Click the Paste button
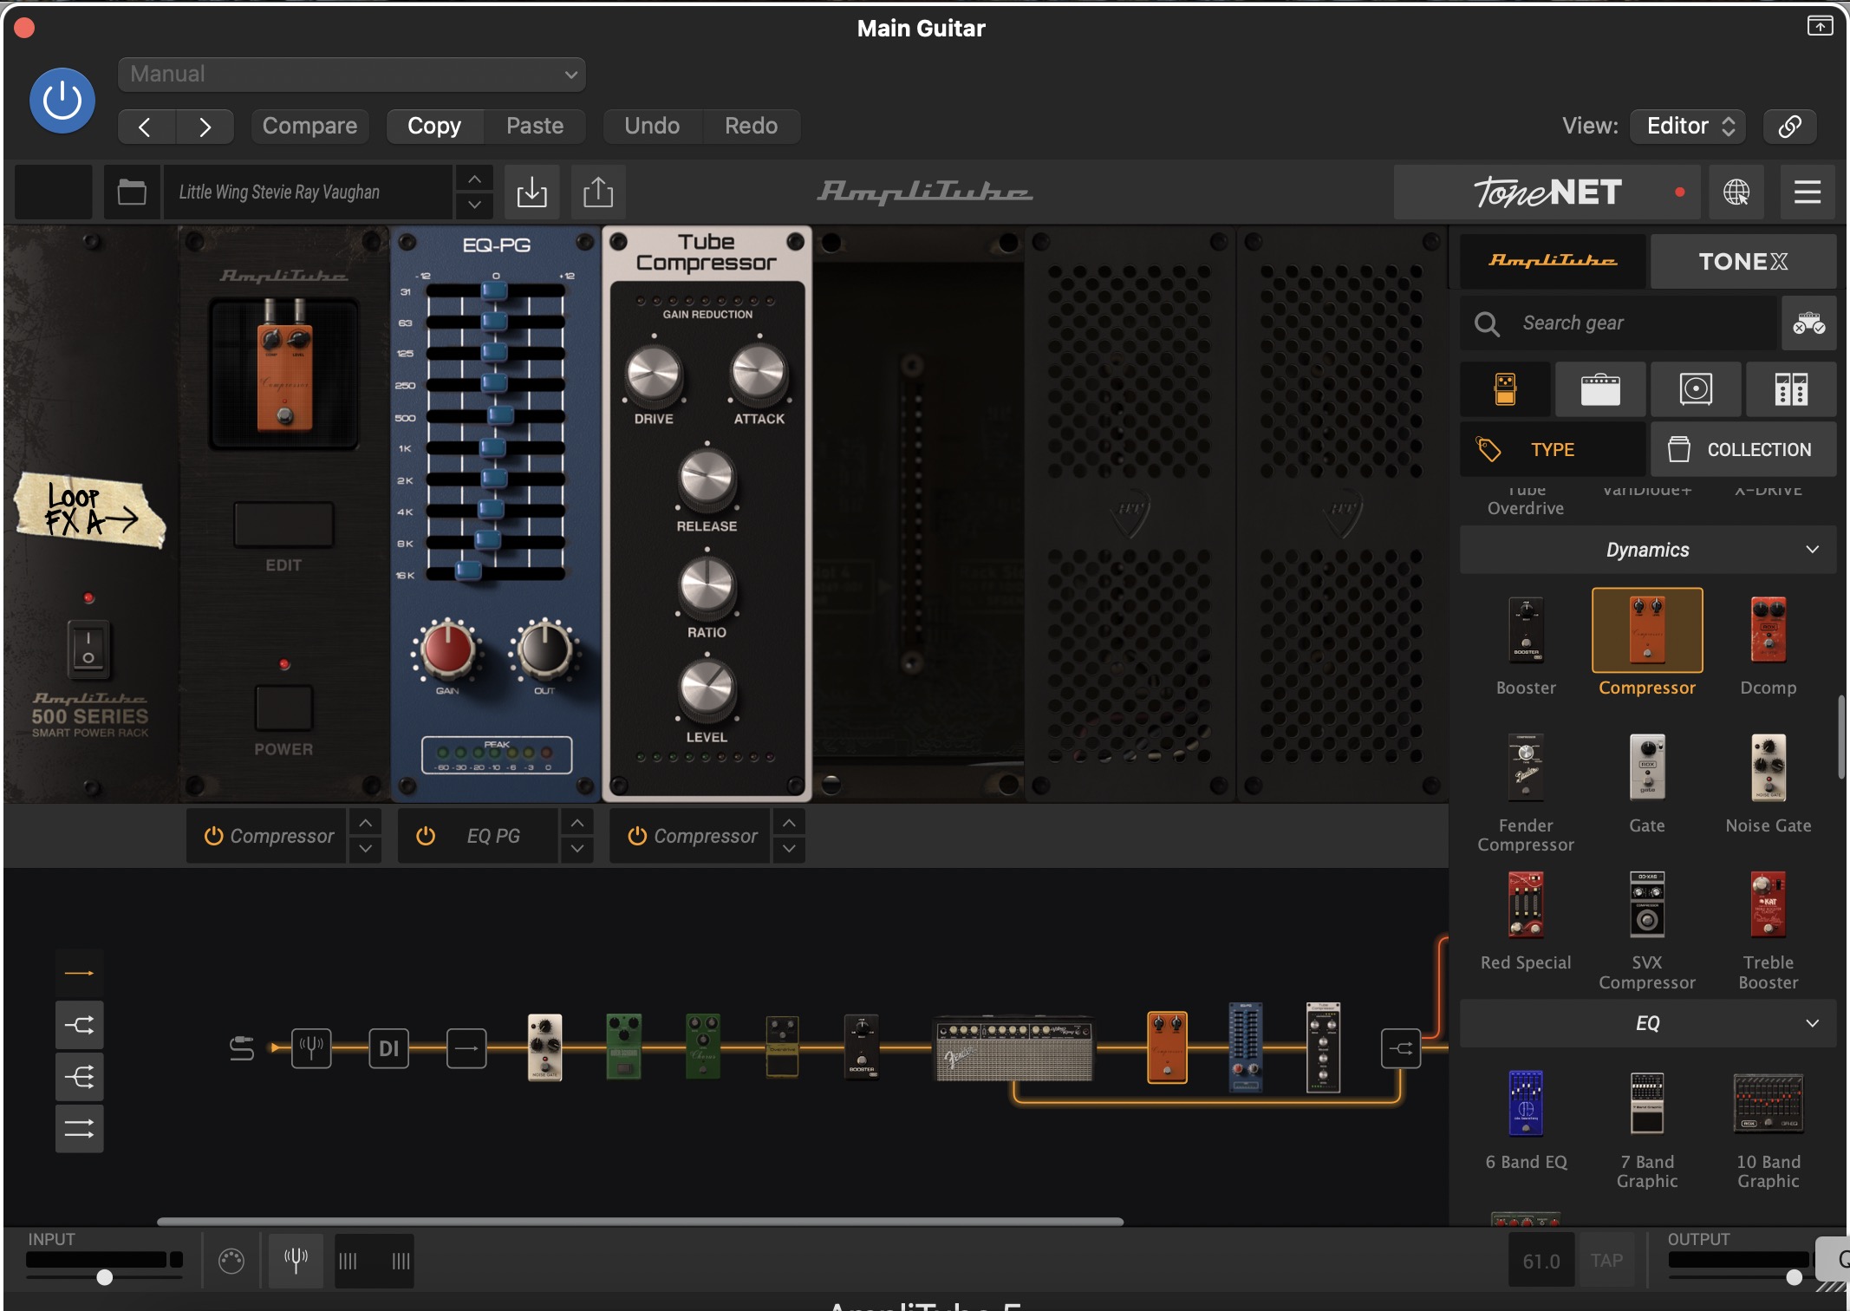This screenshot has height=1311, width=1850. (x=535, y=127)
